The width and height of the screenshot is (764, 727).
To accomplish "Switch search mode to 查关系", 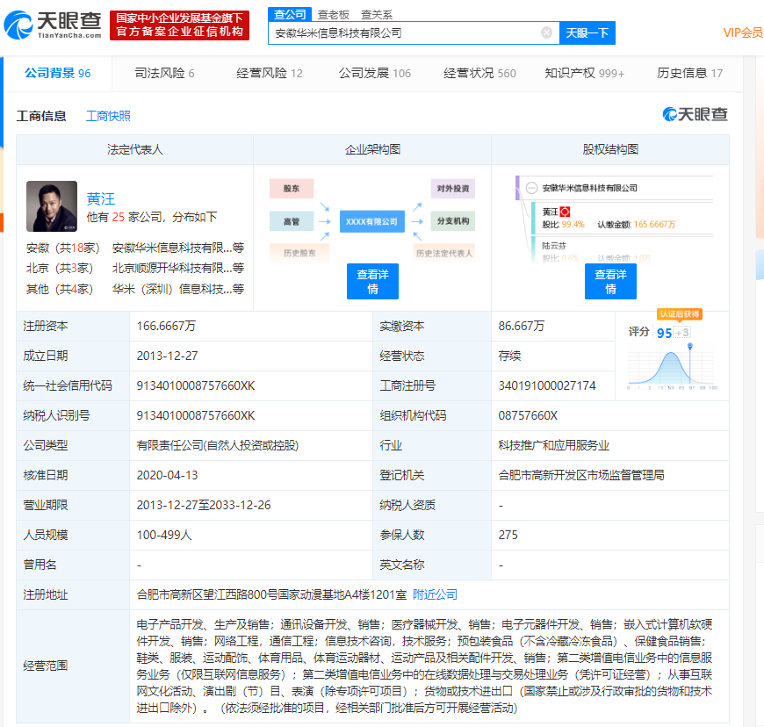I will pos(377,14).
